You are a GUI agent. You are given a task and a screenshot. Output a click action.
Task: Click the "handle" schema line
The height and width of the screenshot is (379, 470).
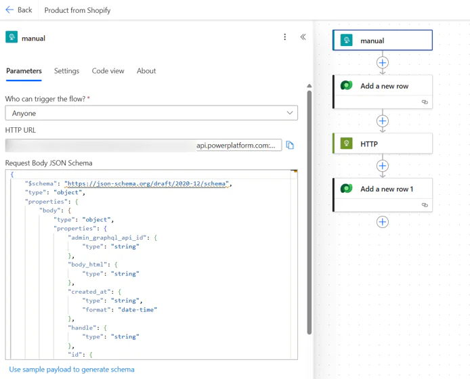[87, 328]
